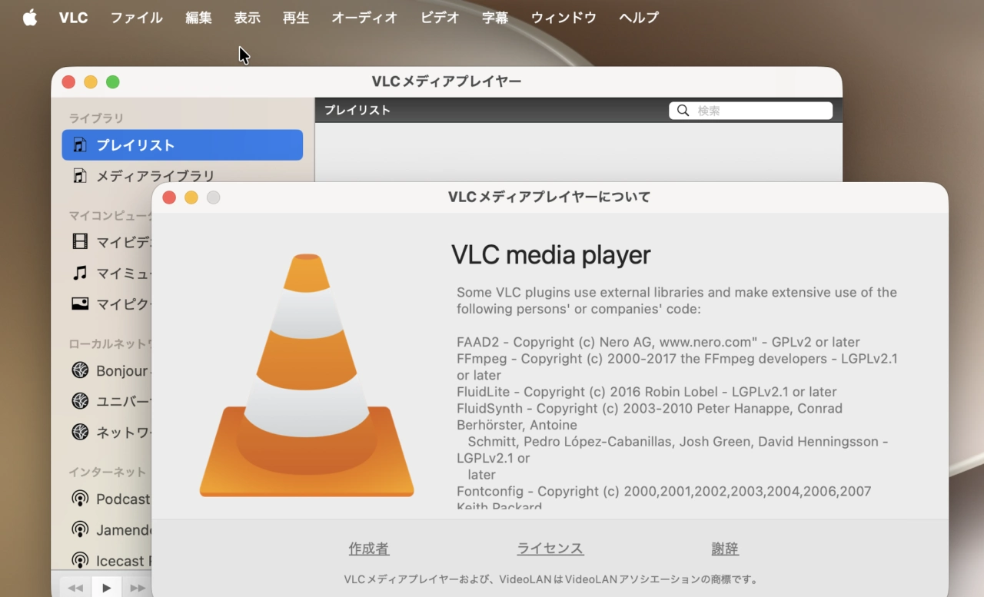Click the globe icon beside ネットワ
The height and width of the screenshot is (597, 984).
(x=80, y=432)
